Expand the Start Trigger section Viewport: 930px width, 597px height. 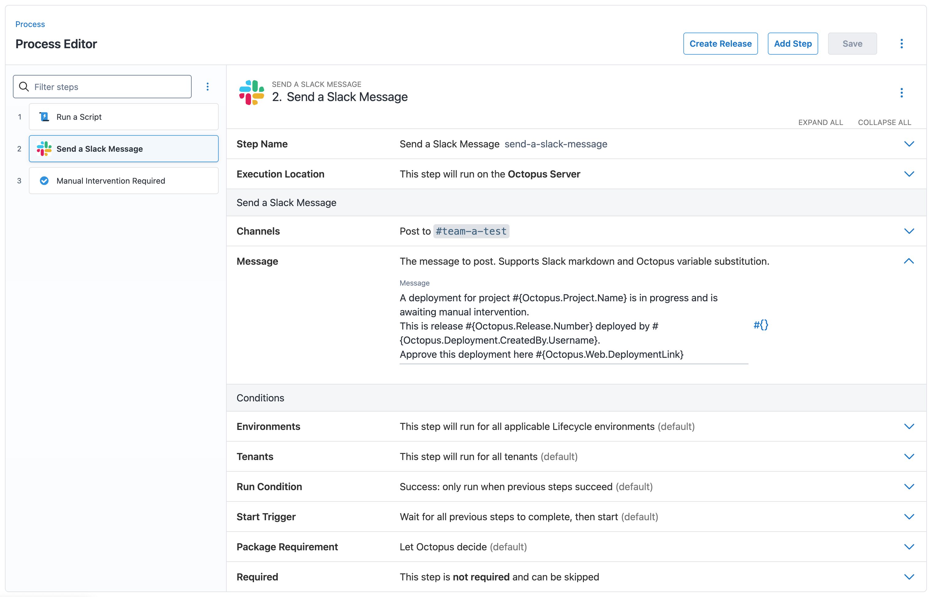point(909,517)
